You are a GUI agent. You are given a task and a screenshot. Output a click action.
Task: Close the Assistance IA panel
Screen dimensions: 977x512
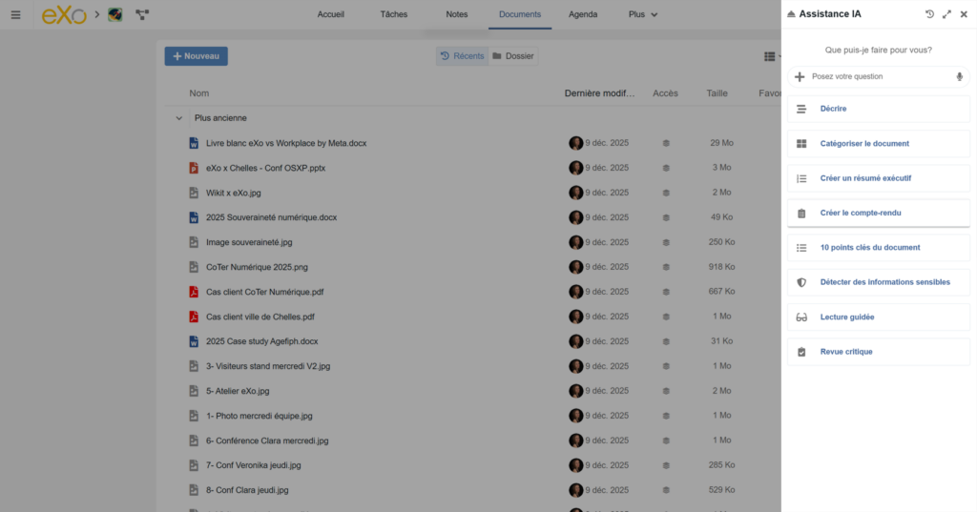point(963,14)
